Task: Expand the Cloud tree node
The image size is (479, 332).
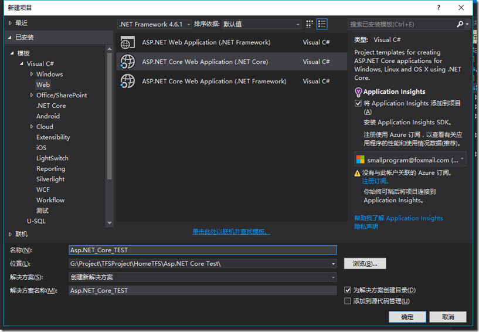Action: [32, 127]
